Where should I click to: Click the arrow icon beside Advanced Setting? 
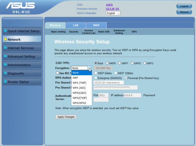(x=5, y=56)
